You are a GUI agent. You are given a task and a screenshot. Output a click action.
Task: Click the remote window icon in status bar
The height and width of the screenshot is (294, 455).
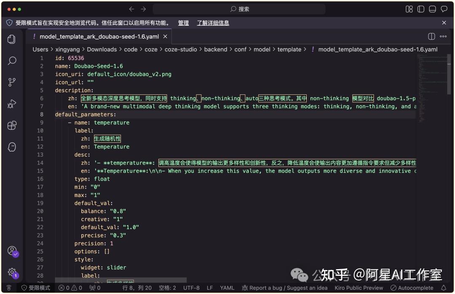click(x=9, y=288)
